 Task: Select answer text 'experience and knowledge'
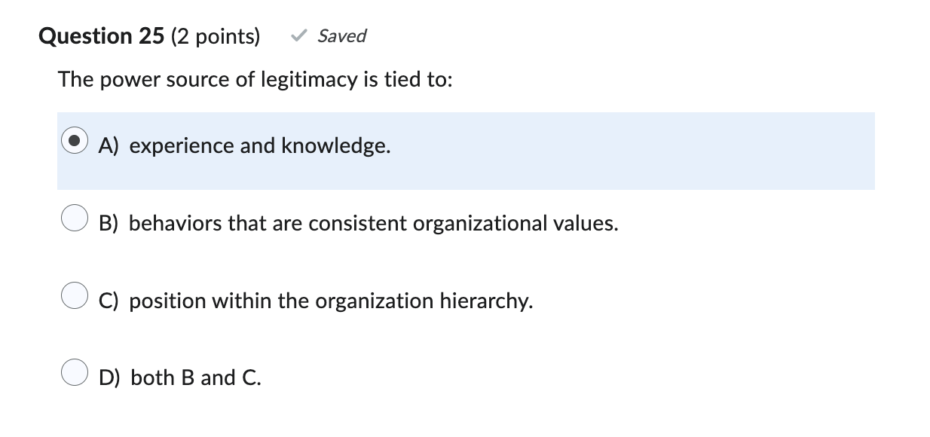tap(259, 145)
